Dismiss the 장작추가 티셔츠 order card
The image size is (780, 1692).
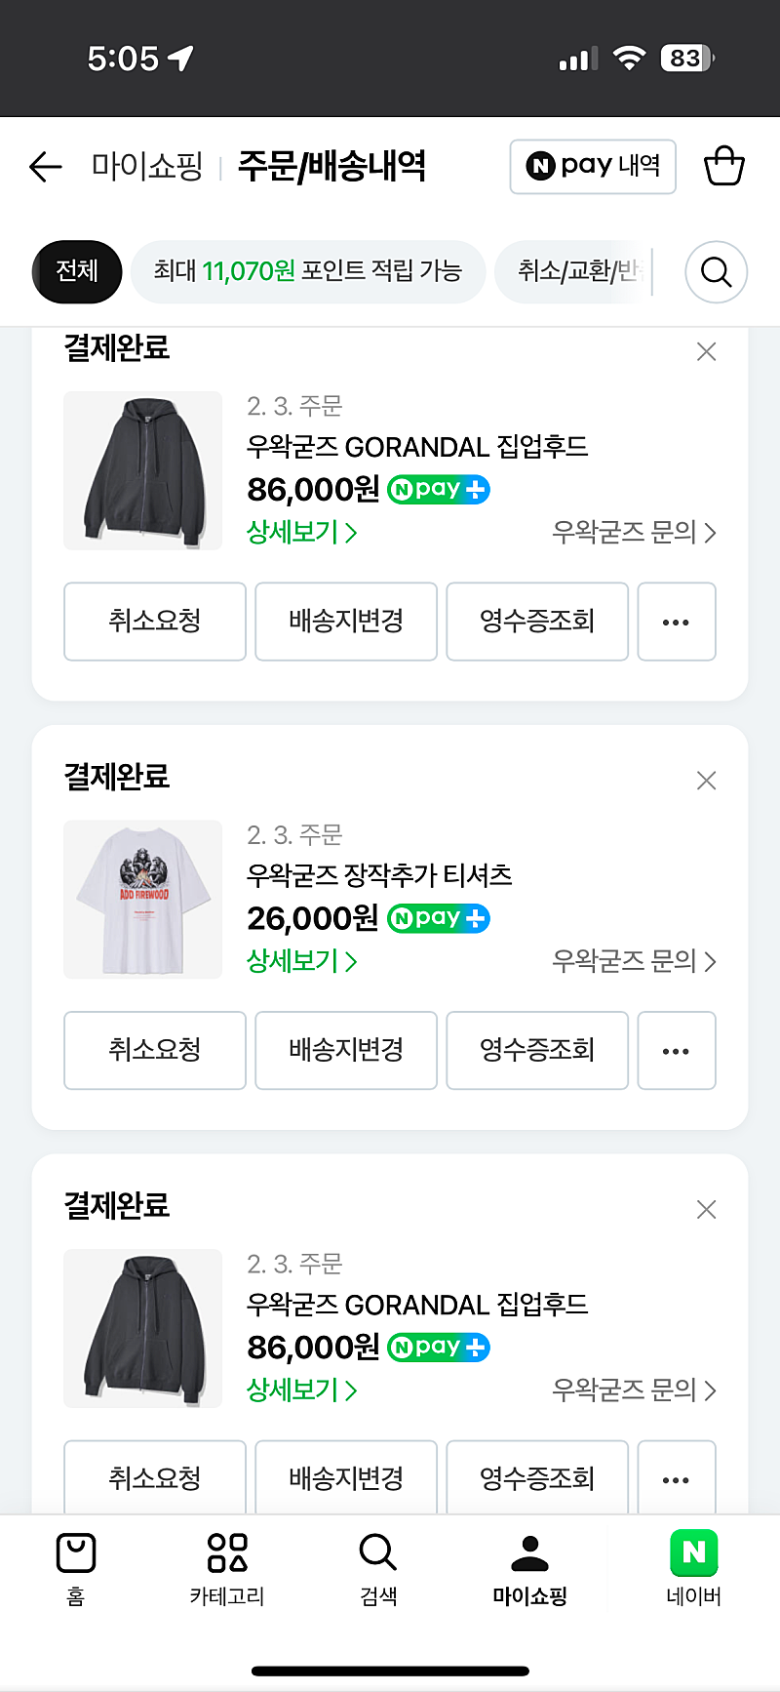[707, 781]
